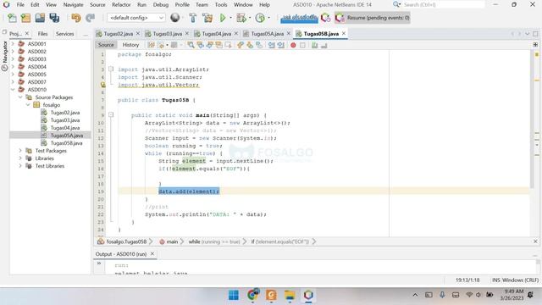
Task: Stop macro recording square button
Action: point(302,45)
